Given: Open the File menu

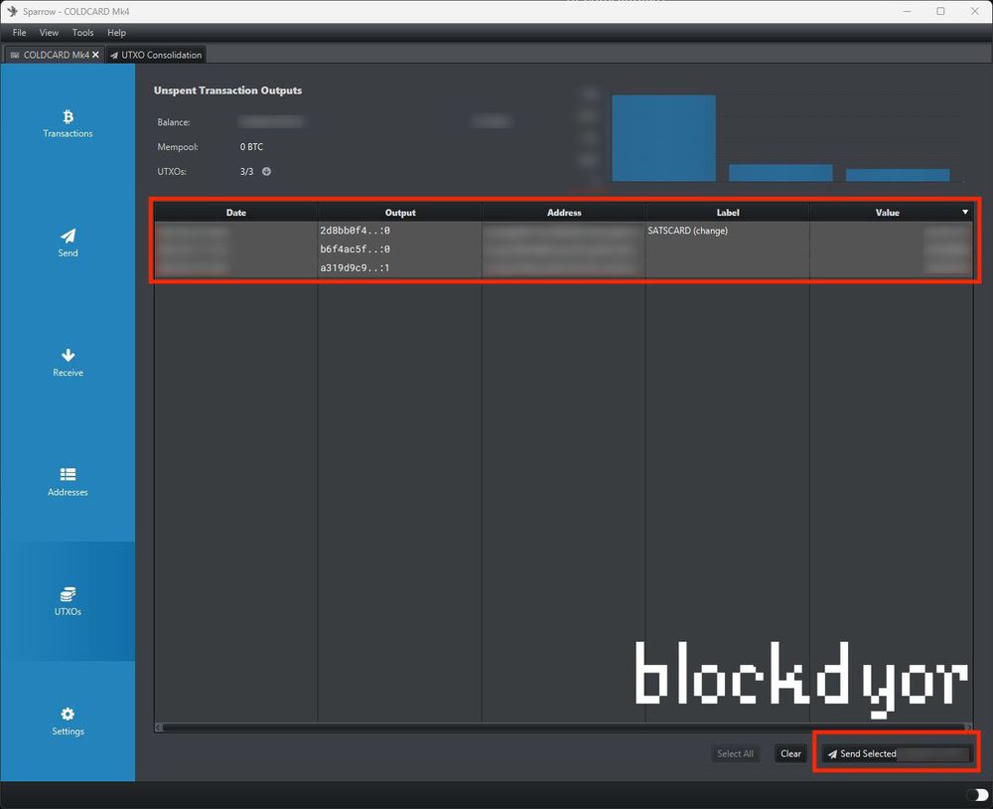Looking at the screenshot, I should [x=19, y=33].
